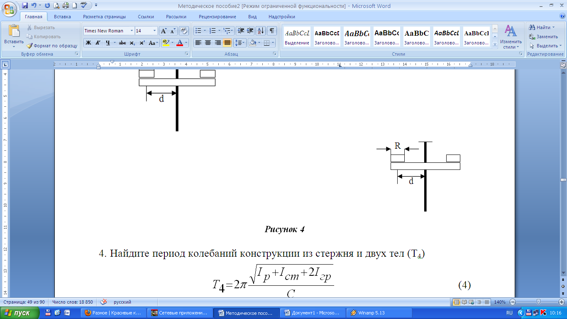This screenshot has height=319, width=567.
Task: Toggle underline (Ч) formatting
Action: [108, 43]
